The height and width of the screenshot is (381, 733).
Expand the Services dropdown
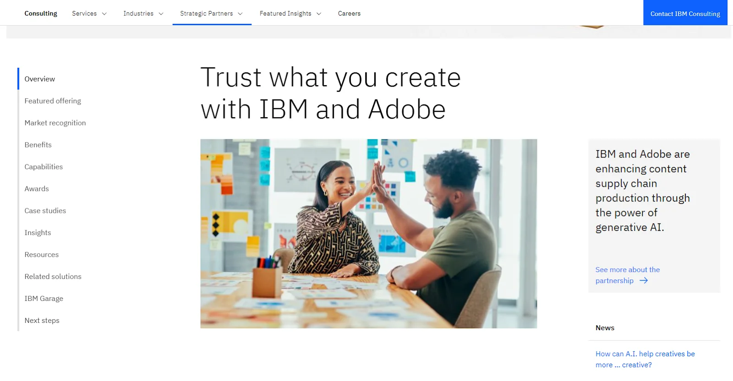pos(89,13)
